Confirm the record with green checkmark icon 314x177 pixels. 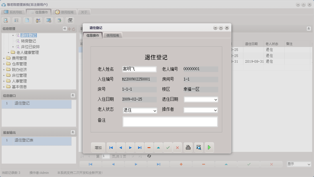pyautogui.click(x=168, y=147)
